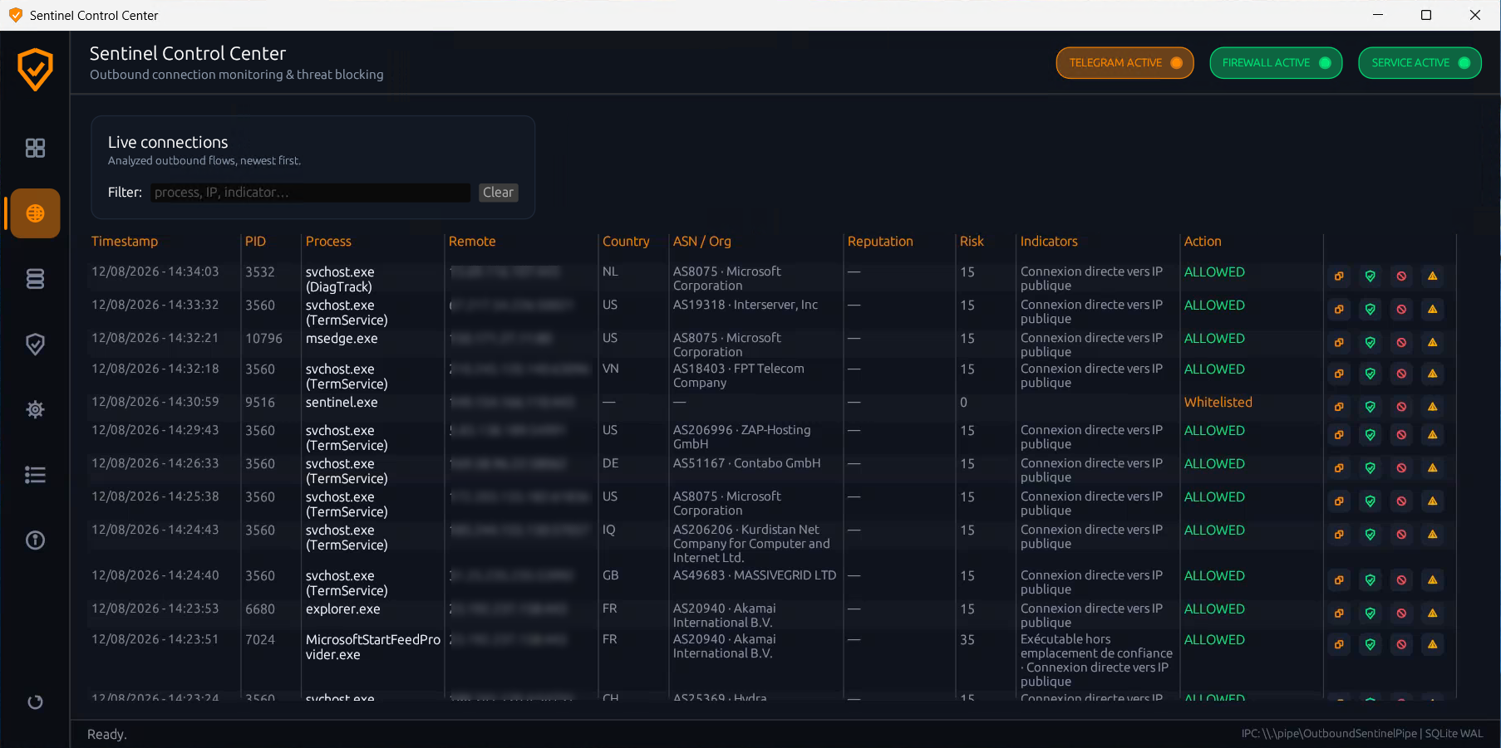The height and width of the screenshot is (748, 1501).
Task: Select the risk value 35
Action: 967,640
